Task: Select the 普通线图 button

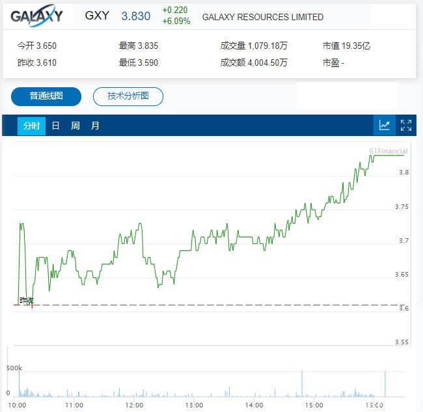Action: 46,96
